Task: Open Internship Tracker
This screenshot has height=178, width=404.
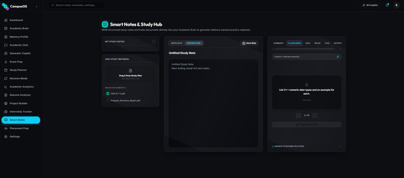Action: (x=21, y=112)
